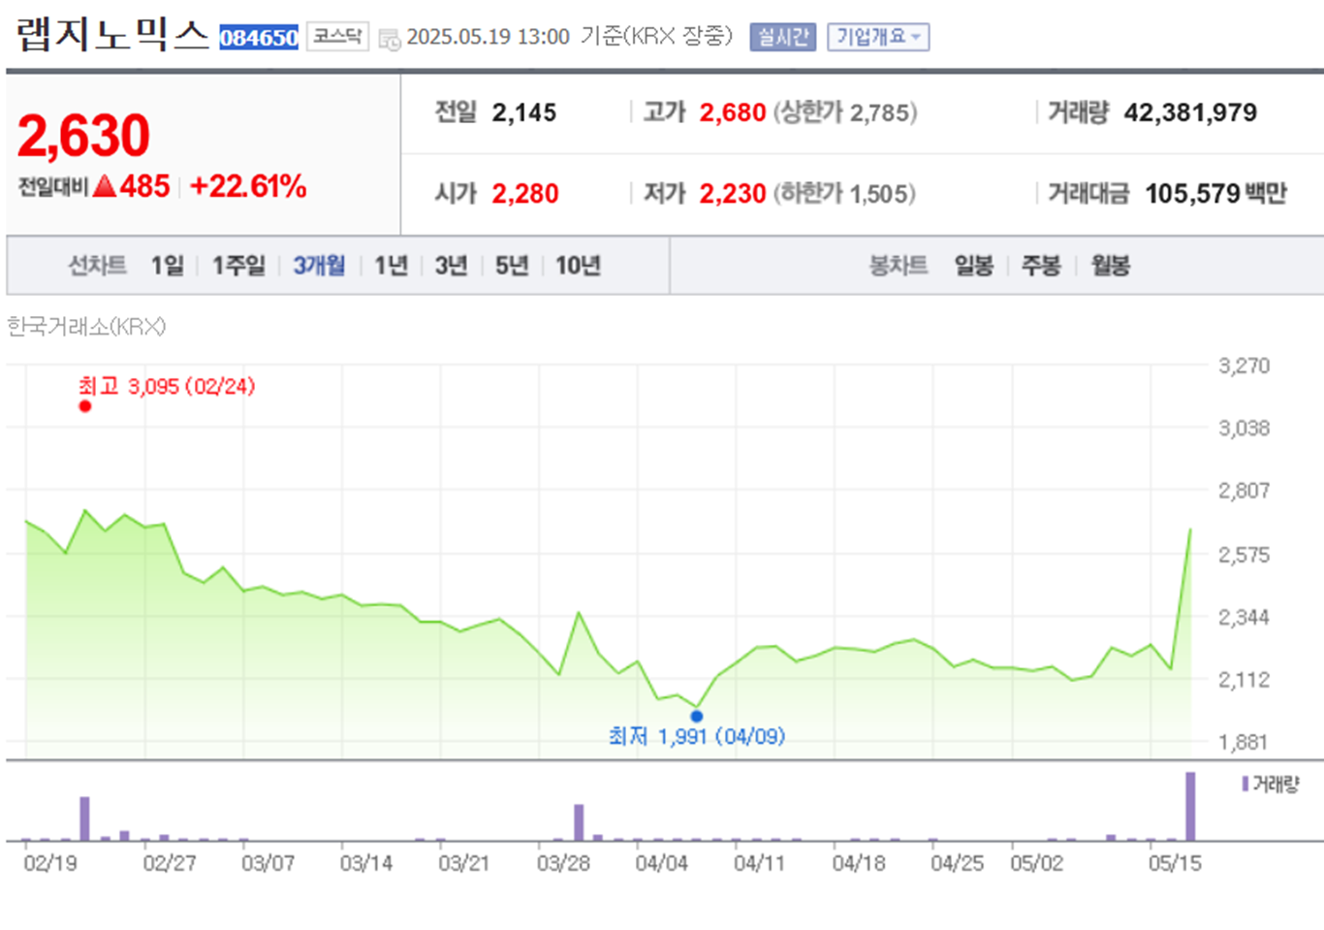
Task: Click the 04/04 date axis label
Action: (661, 863)
